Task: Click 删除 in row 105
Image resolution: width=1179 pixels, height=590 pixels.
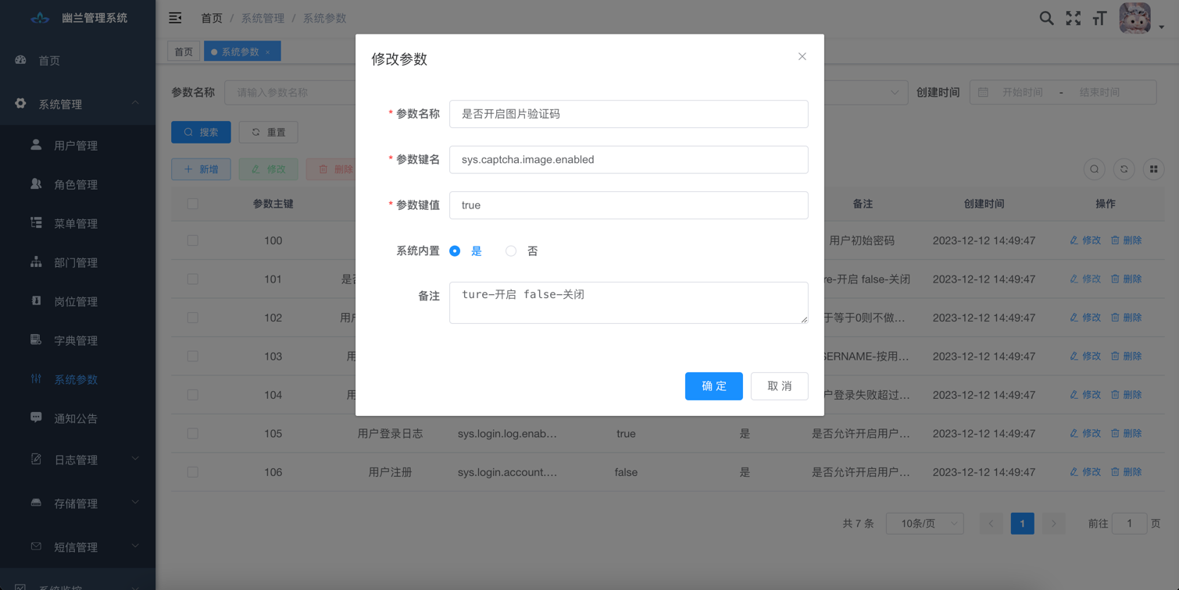Action: pyautogui.click(x=1127, y=433)
